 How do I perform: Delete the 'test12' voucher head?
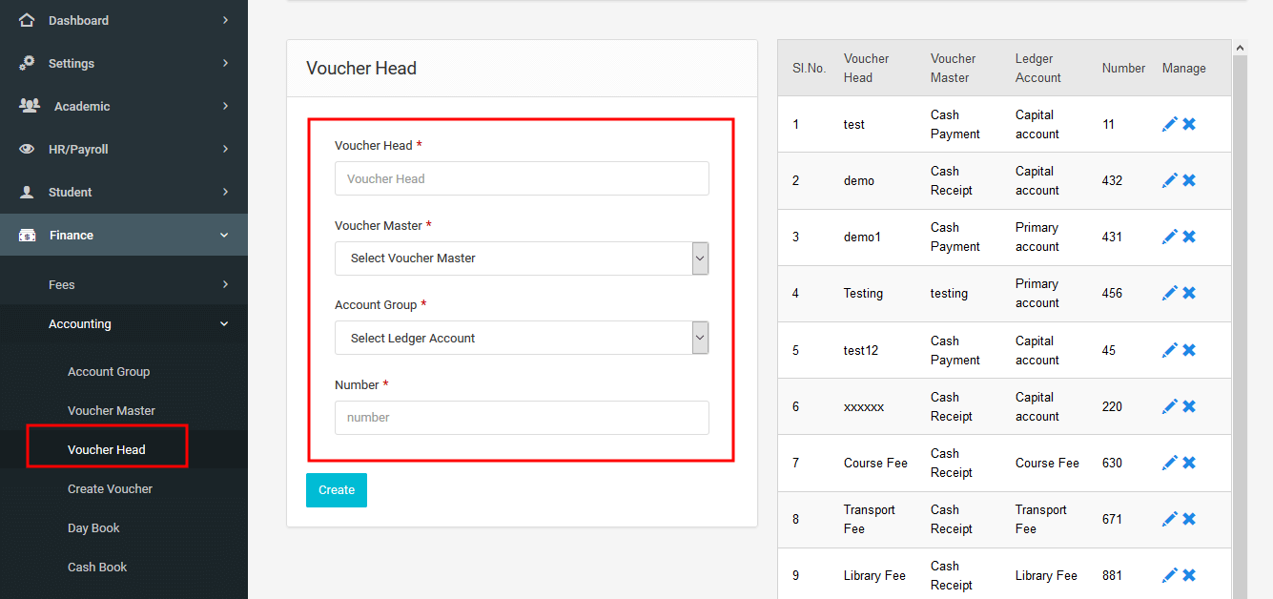click(1189, 350)
